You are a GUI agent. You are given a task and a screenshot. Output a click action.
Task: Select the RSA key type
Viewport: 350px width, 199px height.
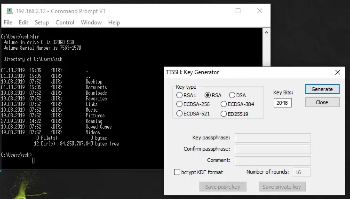coord(213,95)
